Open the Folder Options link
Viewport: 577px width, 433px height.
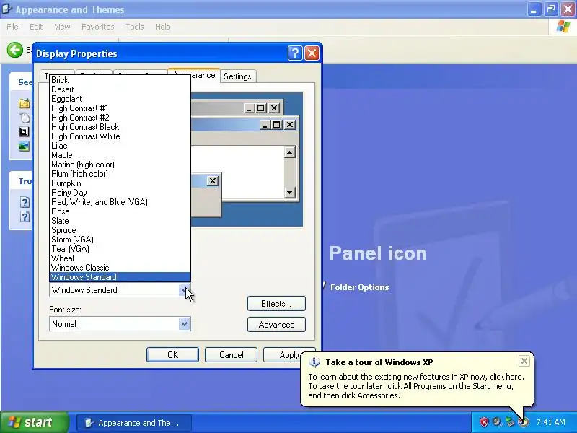click(359, 287)
